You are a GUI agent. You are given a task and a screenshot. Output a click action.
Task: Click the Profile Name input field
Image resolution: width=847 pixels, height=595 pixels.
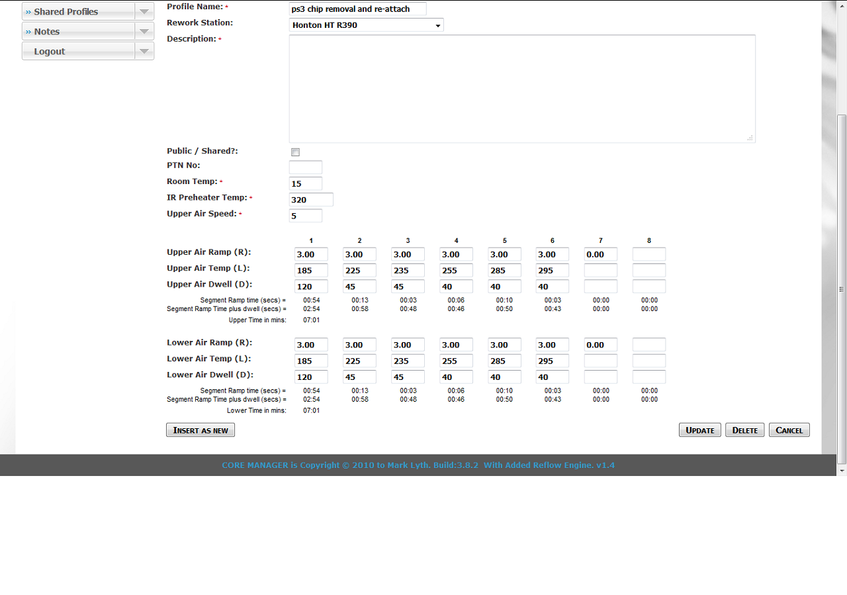[x=358, y=9]
